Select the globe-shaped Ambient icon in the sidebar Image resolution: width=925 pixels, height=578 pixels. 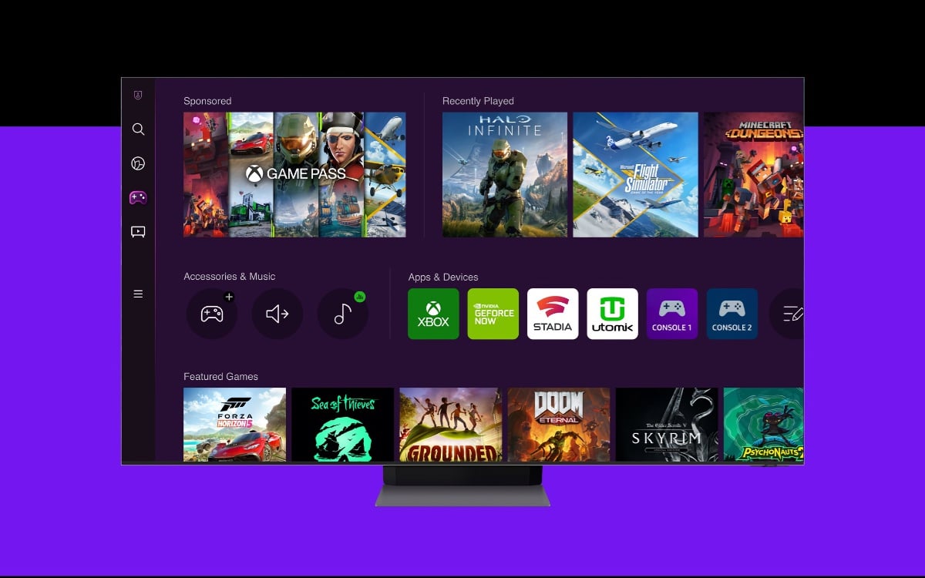(138, 163)
